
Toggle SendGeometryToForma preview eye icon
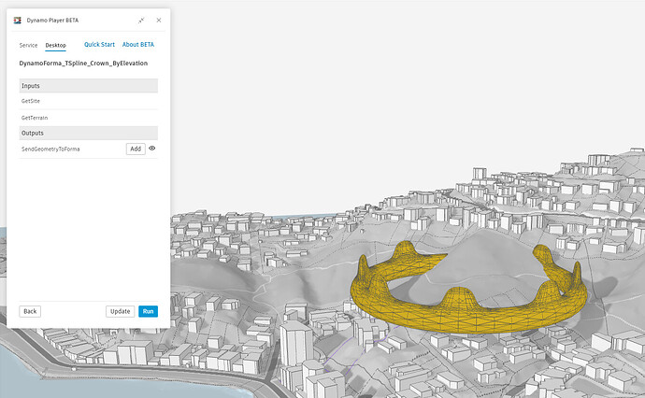pyautogui.click(x=151, y=149)
